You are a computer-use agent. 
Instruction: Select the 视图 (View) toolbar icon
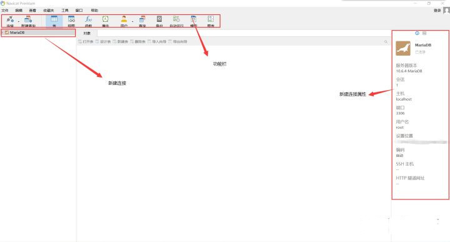click(x=71, y=21)
